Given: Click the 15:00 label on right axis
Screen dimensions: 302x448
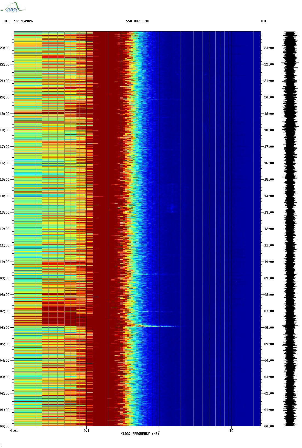Looking at the screenshot, I should pyautogui.click(x=269, y=180).
